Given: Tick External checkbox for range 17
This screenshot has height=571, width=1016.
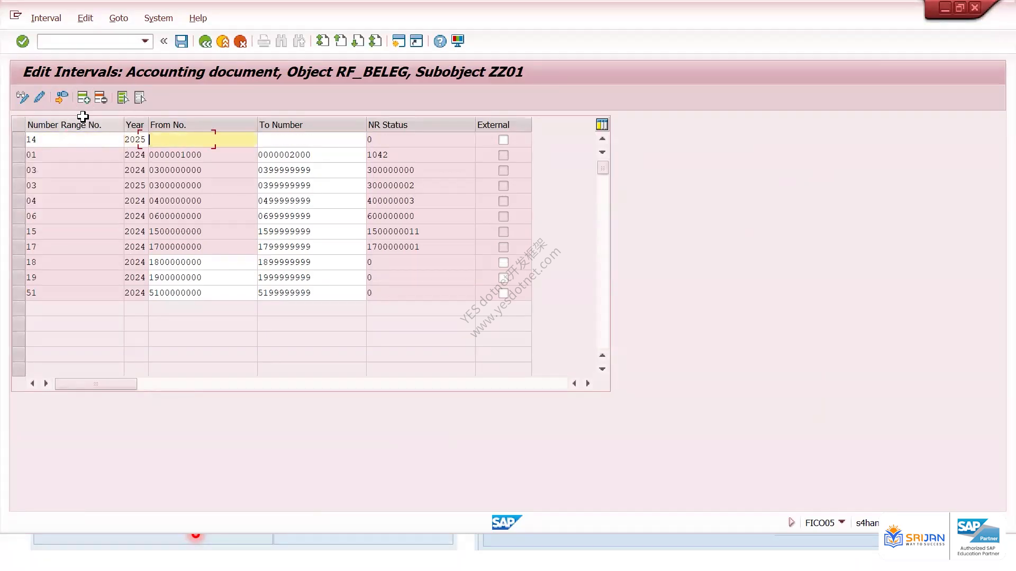Looking at the screenshot, I should 503,247.
